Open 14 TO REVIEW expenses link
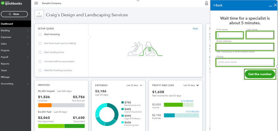The width and height of the screenshot is (278, 131). [192, 112]
